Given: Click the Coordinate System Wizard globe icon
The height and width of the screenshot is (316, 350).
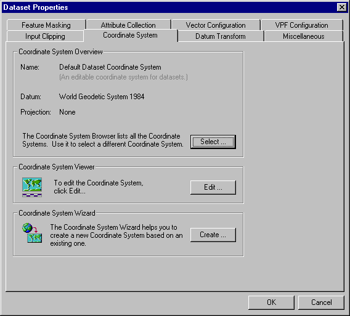Looking at the screenshot, I should click(32, 233).
